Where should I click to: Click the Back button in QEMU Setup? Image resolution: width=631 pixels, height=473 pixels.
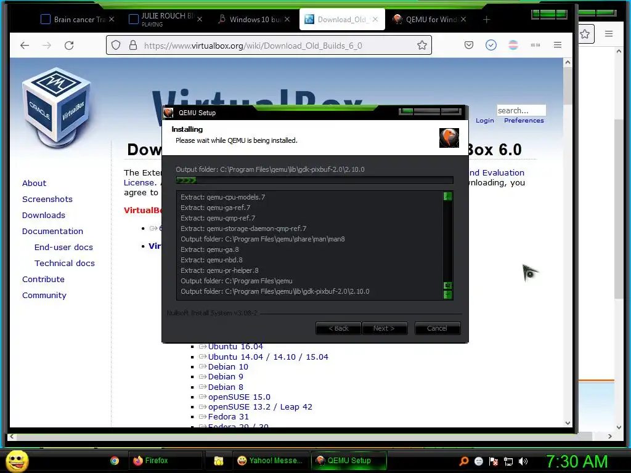coord(338,328)
